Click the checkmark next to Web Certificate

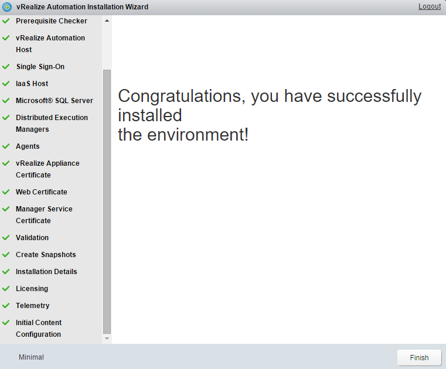[6, 192]
